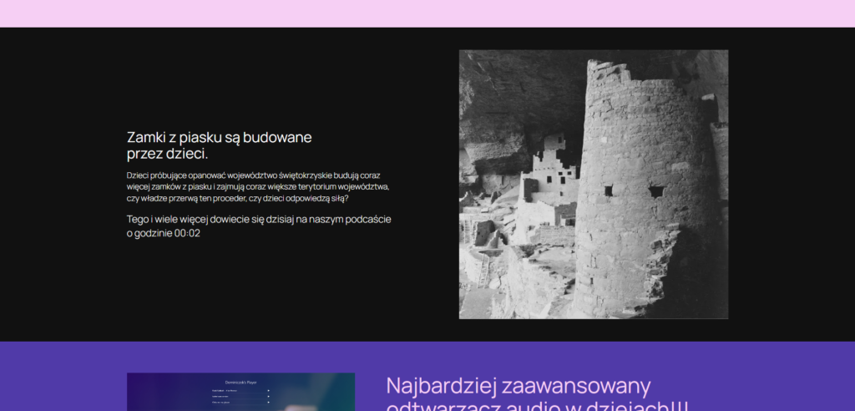Select the first track row in player preview
Screen dimensions: 855x411
coord(227,390)
